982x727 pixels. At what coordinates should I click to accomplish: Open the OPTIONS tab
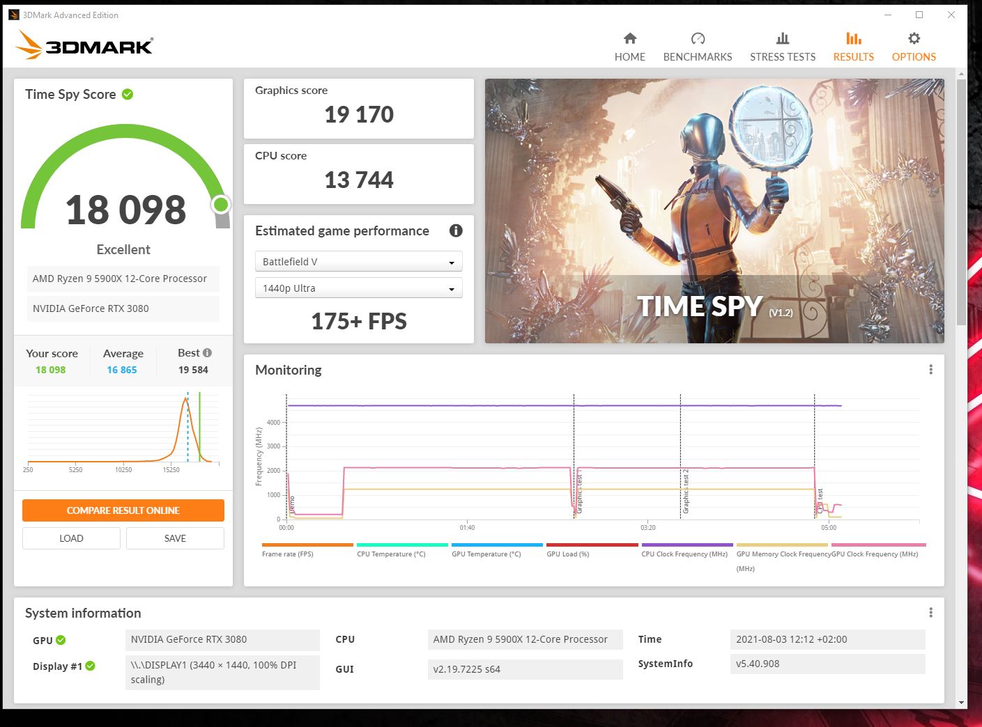pyautogui.click(x=914, y=47)
